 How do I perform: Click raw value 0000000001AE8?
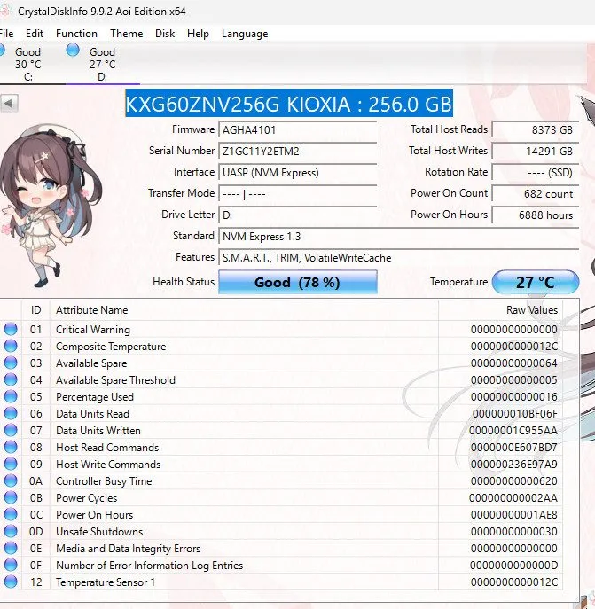pos(513,515)
